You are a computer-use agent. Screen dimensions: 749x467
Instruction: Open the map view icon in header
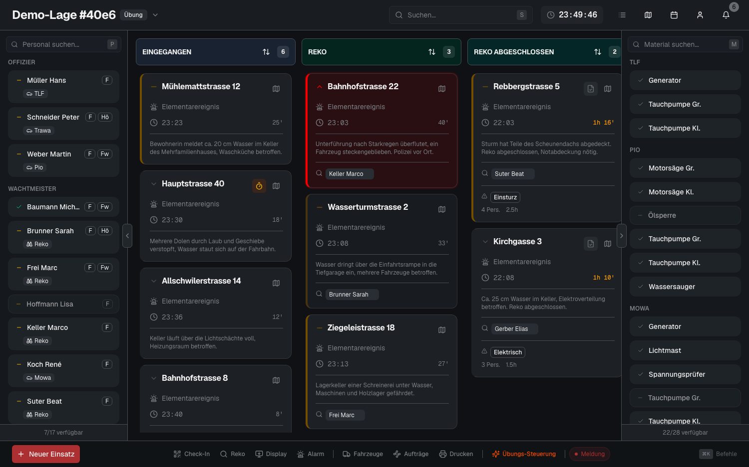pyautogui.click(x=648, y=15)
